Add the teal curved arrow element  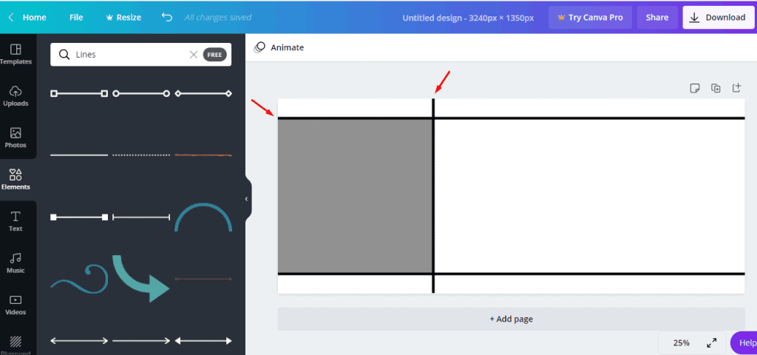coord(141,279)
